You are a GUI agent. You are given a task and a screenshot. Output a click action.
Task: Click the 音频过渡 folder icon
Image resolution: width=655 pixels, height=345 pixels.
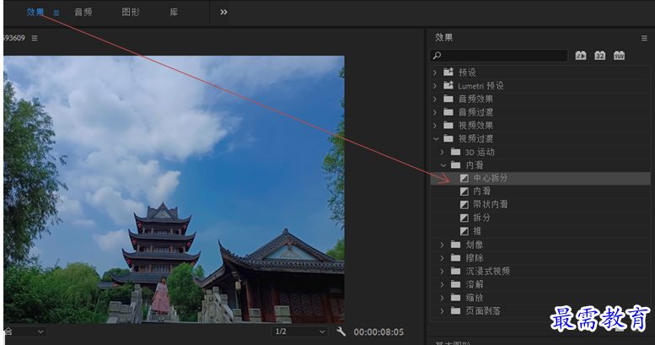448,112
